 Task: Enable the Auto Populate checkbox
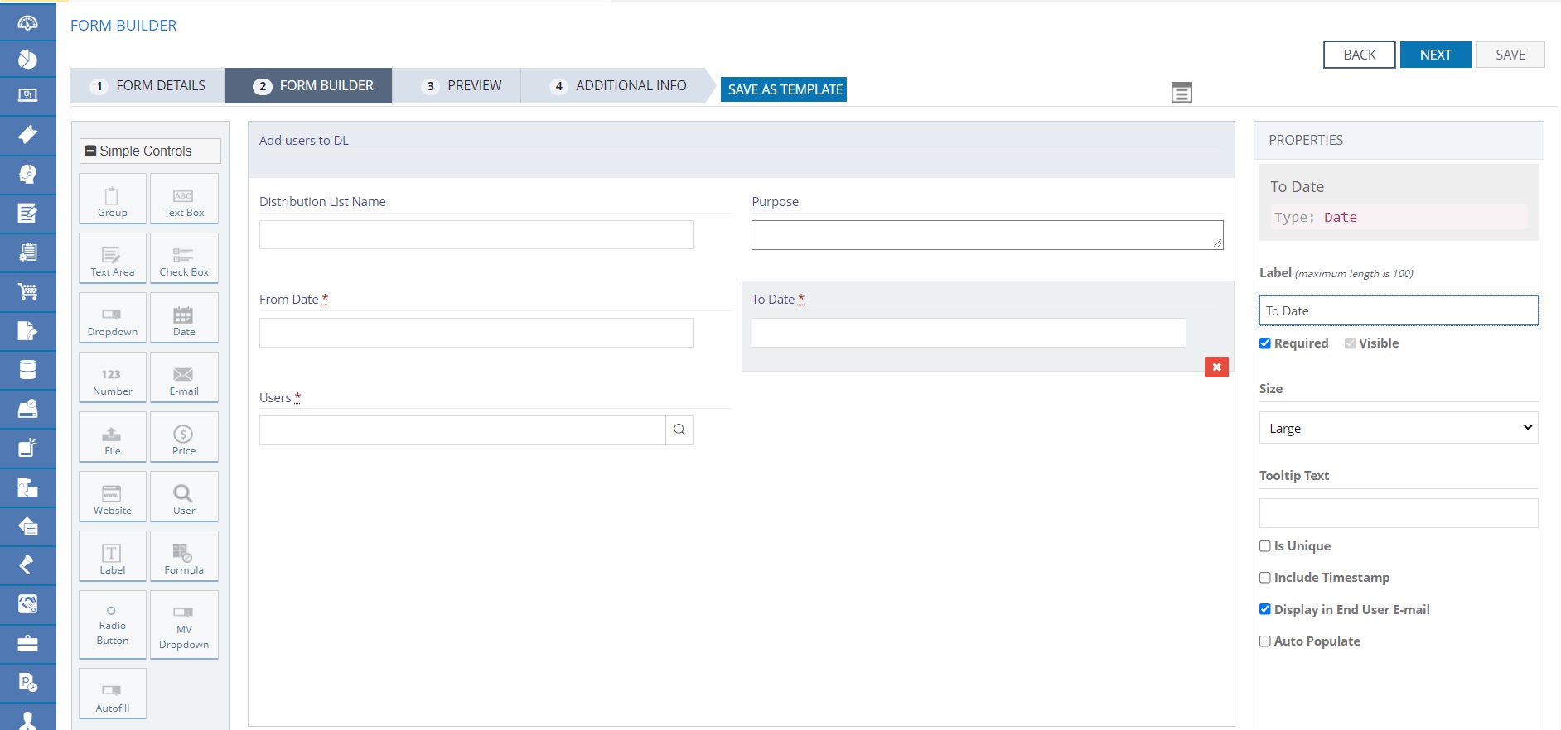point(1265,641)
